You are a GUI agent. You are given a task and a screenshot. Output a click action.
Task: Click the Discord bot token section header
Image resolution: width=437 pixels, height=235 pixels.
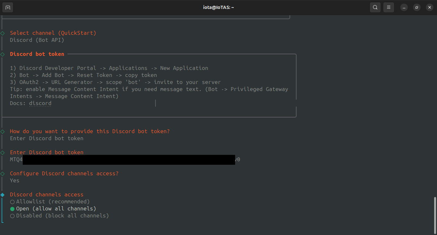click(x=37, y=54)
